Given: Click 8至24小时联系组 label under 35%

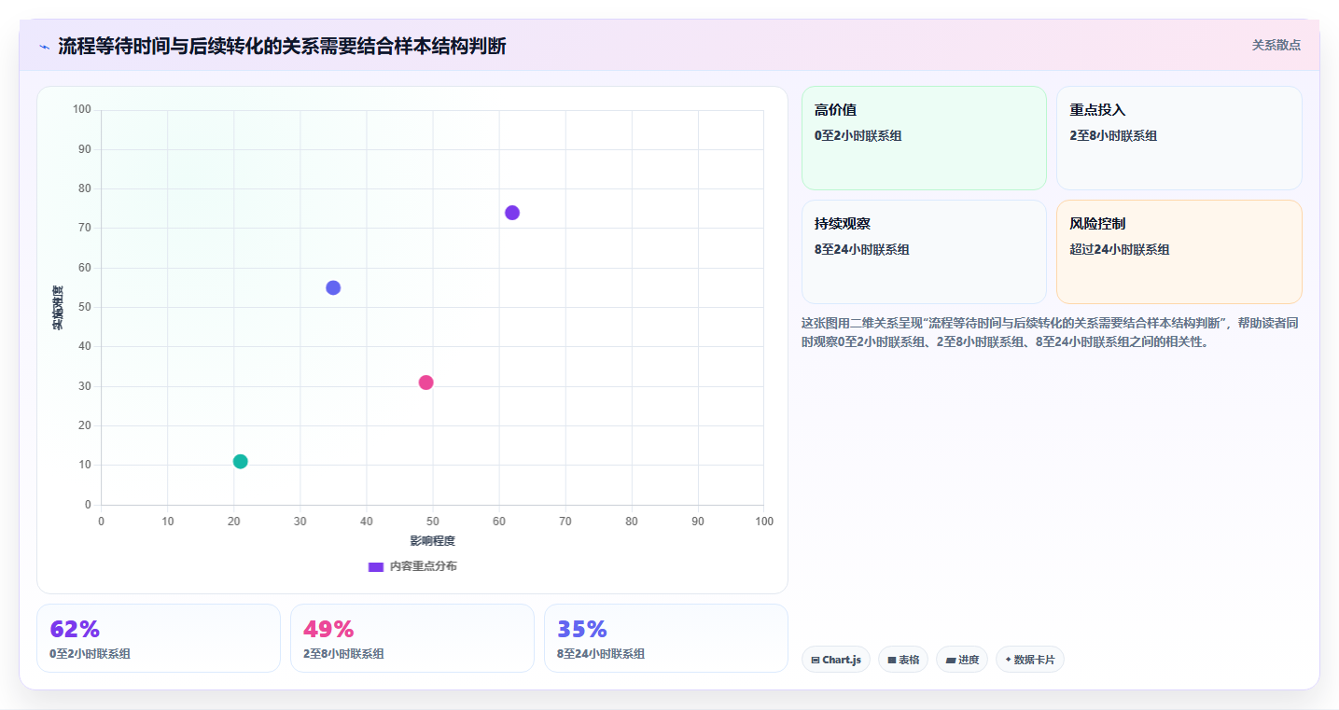Looking at the screenshot, I should click(601, 654).
